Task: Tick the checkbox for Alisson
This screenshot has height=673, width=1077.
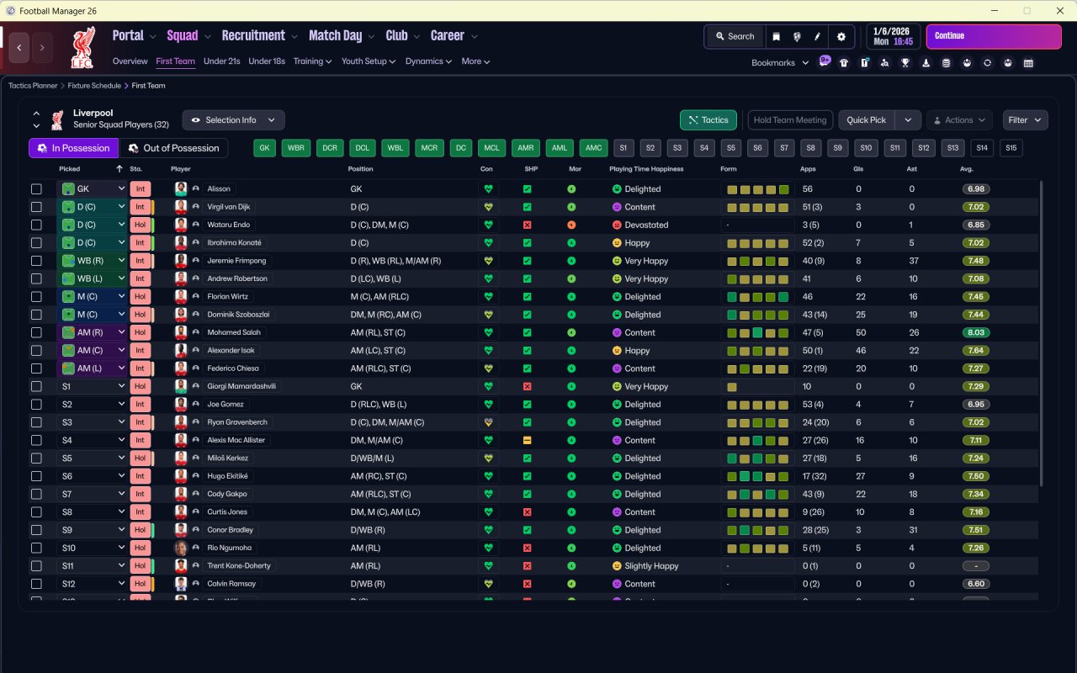Action: 36,189
